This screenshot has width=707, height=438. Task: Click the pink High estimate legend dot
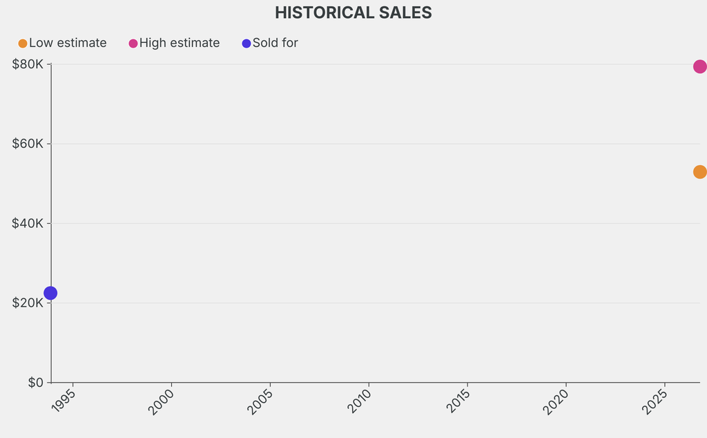(133, 44)
